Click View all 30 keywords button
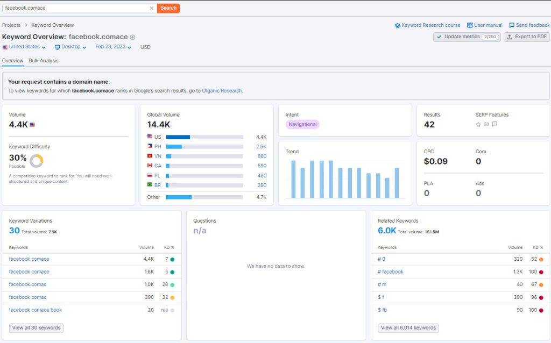551x343 pixels. click(36, 328)
